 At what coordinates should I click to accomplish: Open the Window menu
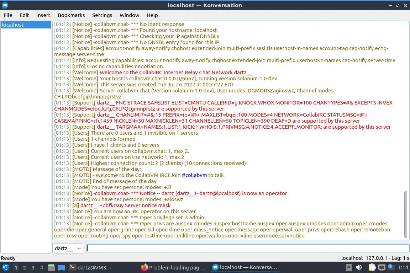pos(130,15)
